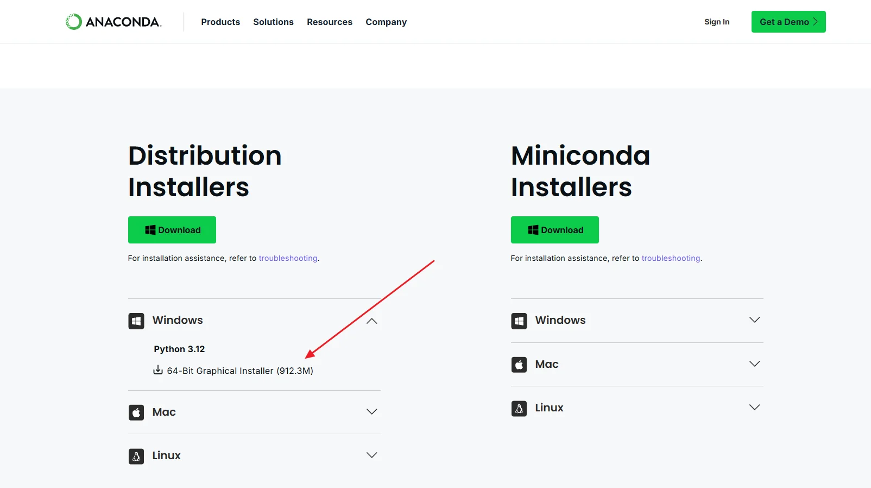Click Apple Mac icon under Miniconda Installers

pyautogui.click(x=519, y=364)
